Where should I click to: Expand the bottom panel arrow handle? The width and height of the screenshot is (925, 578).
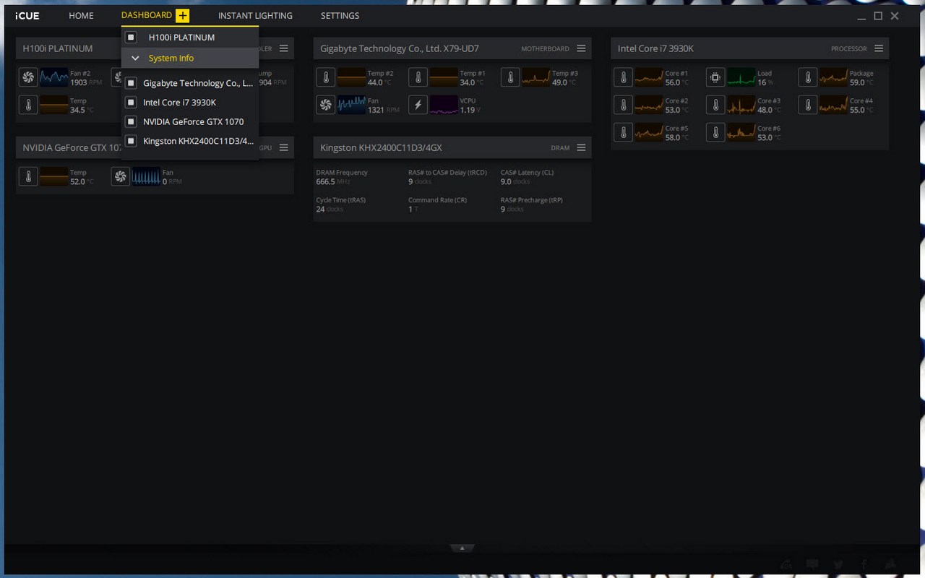point(462,548)
